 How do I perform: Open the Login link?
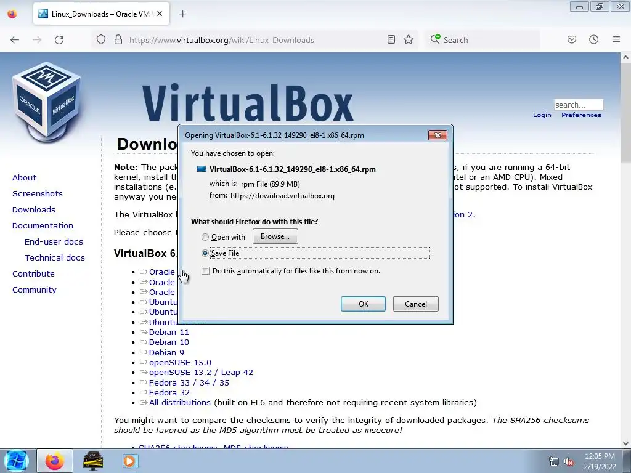click(542, 115)
